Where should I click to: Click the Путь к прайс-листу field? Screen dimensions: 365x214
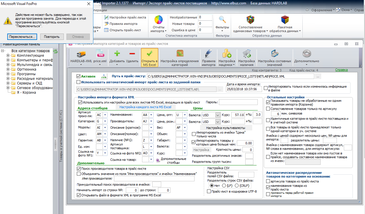click(230, 76)
